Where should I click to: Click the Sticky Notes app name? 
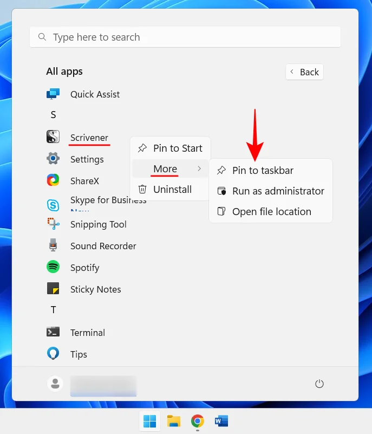coord(95,289)
